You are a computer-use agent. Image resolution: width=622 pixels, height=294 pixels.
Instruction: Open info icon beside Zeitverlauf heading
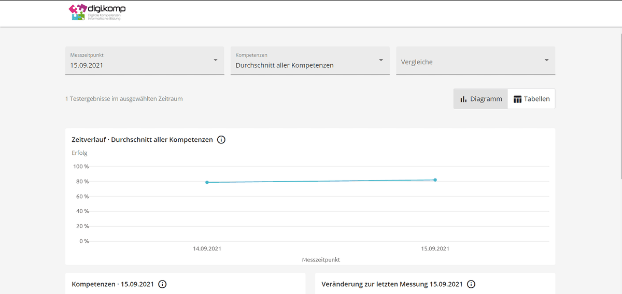click(x=221, y=140)
